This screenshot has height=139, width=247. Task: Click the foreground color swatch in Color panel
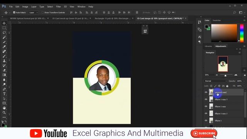click(206, 27)
